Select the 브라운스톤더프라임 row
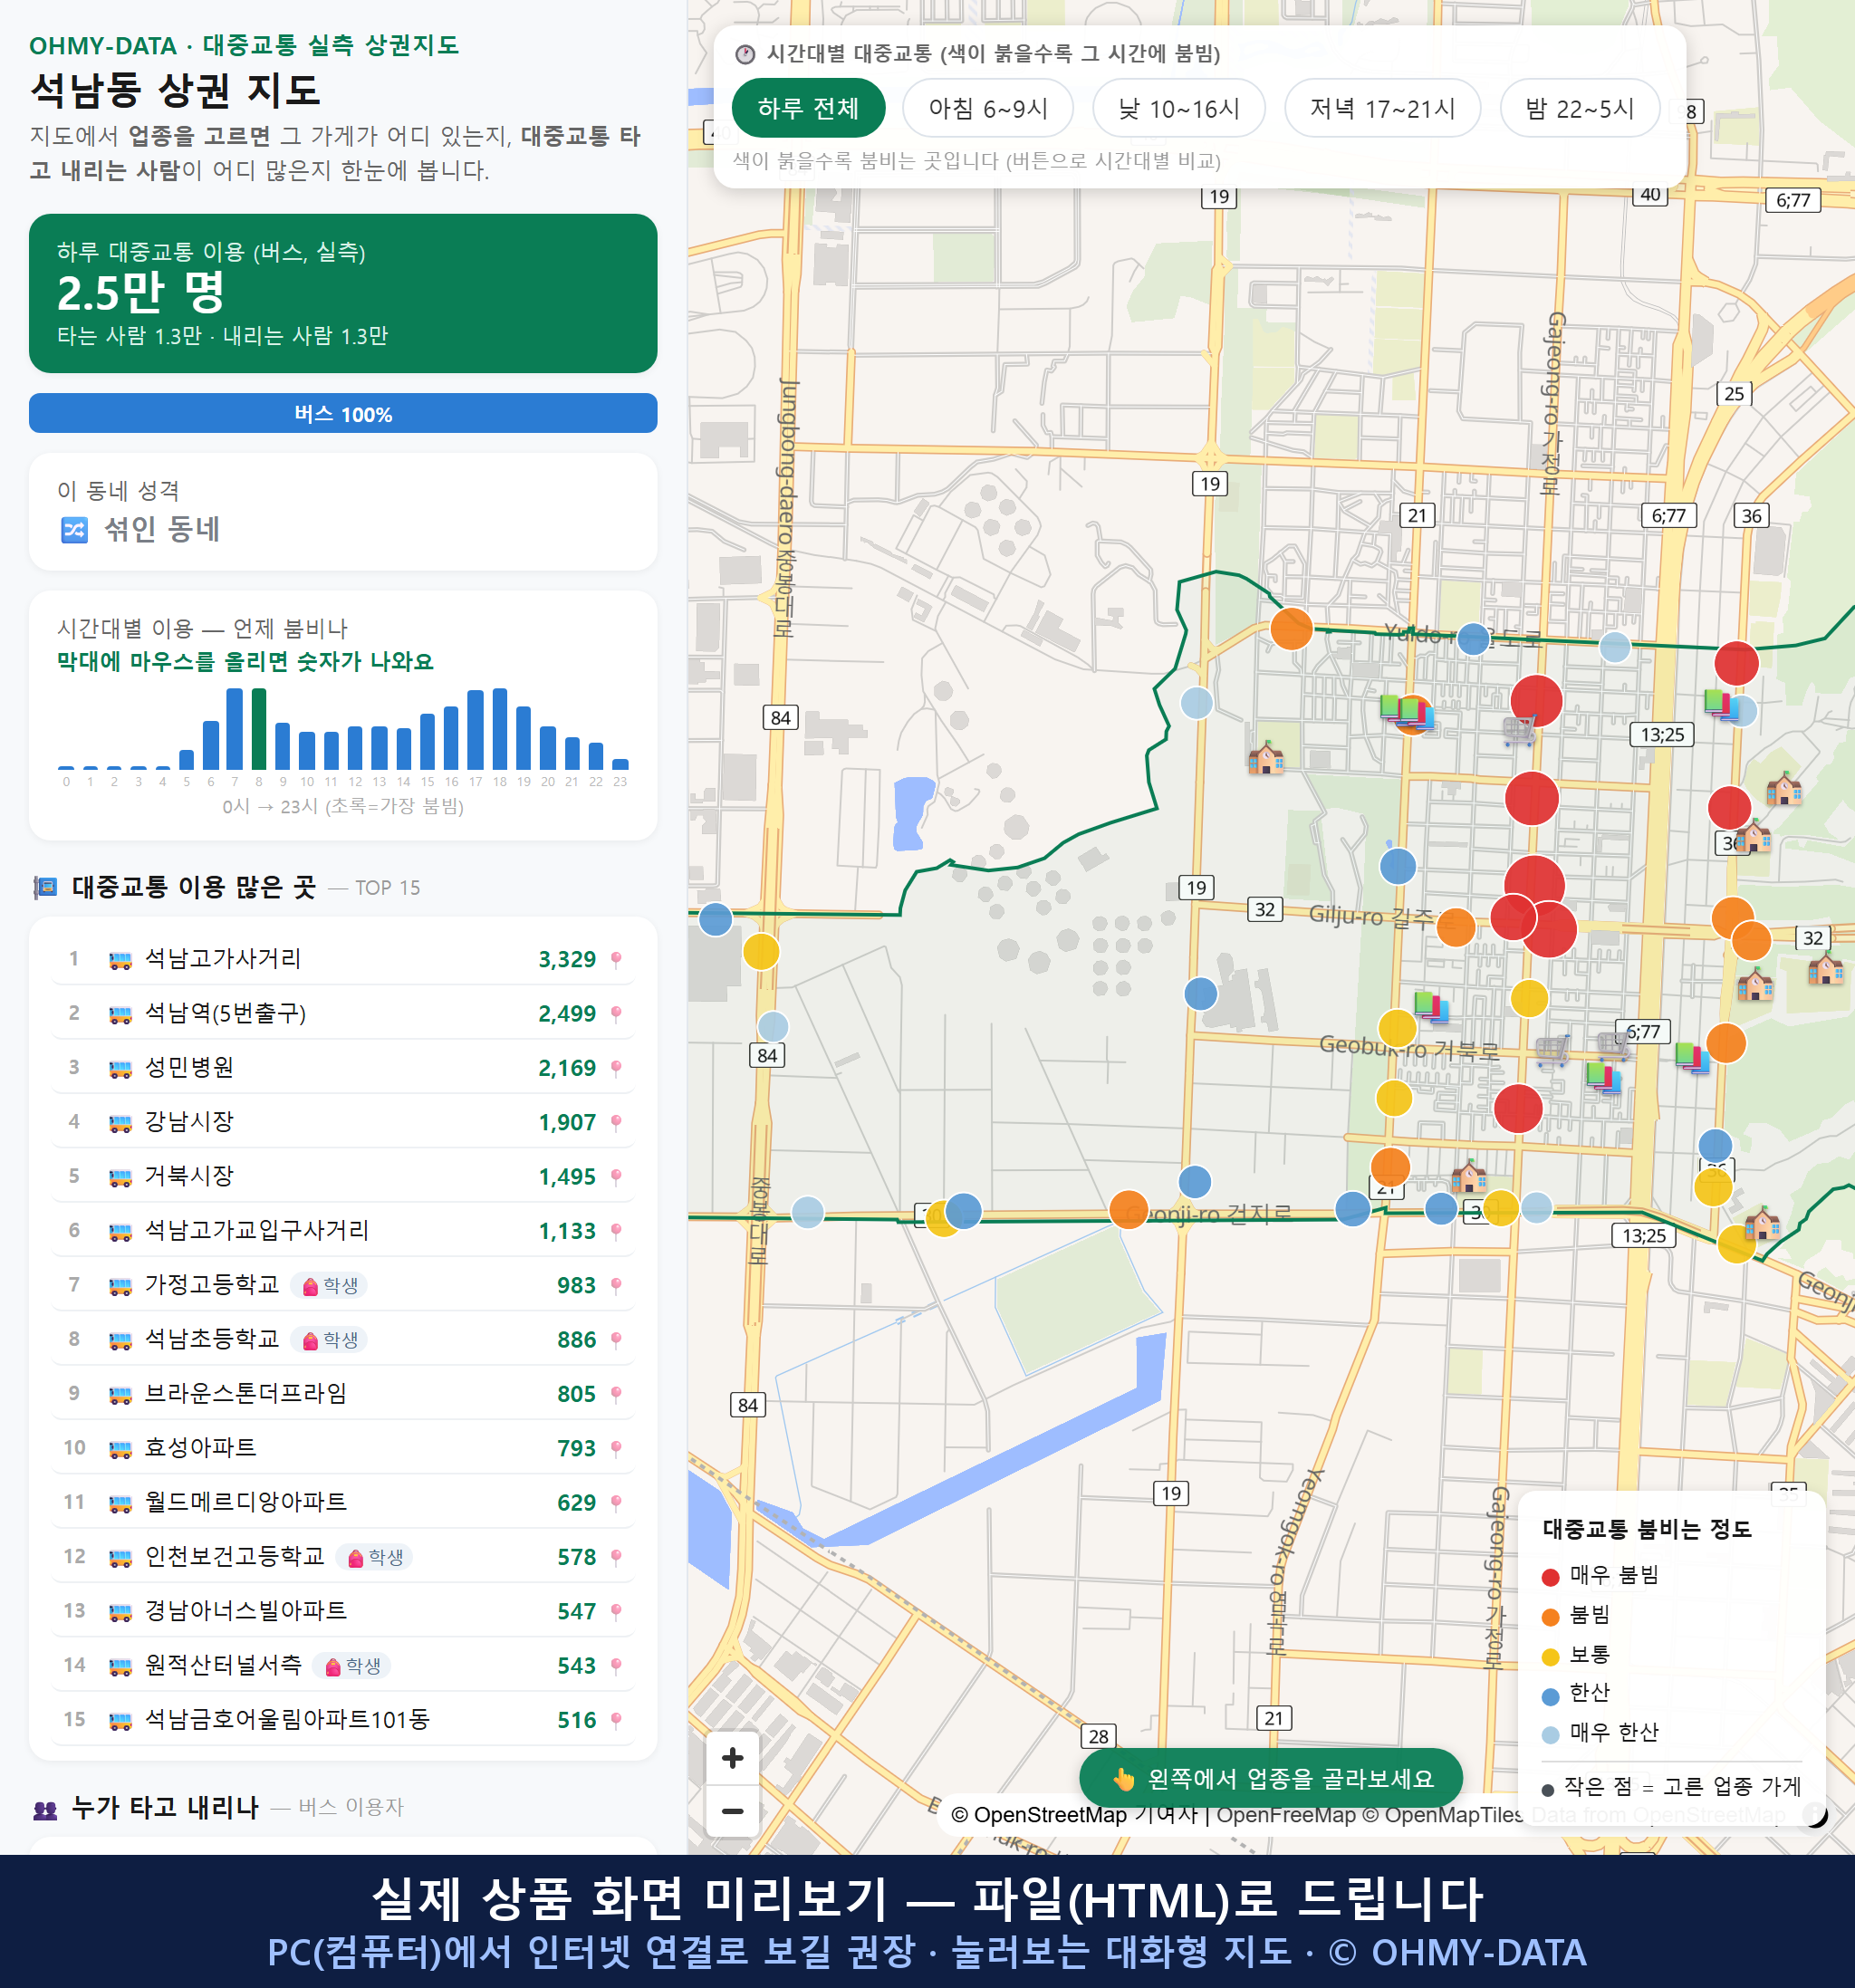The width and height of the screenshot is (1855, 1988). 343,1392
